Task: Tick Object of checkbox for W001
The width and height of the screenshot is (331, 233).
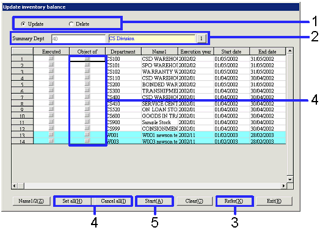Action: coord(87,134)
